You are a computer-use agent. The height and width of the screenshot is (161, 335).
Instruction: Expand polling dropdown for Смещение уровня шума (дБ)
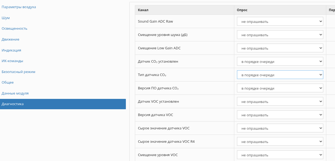[x=280, y=35]
